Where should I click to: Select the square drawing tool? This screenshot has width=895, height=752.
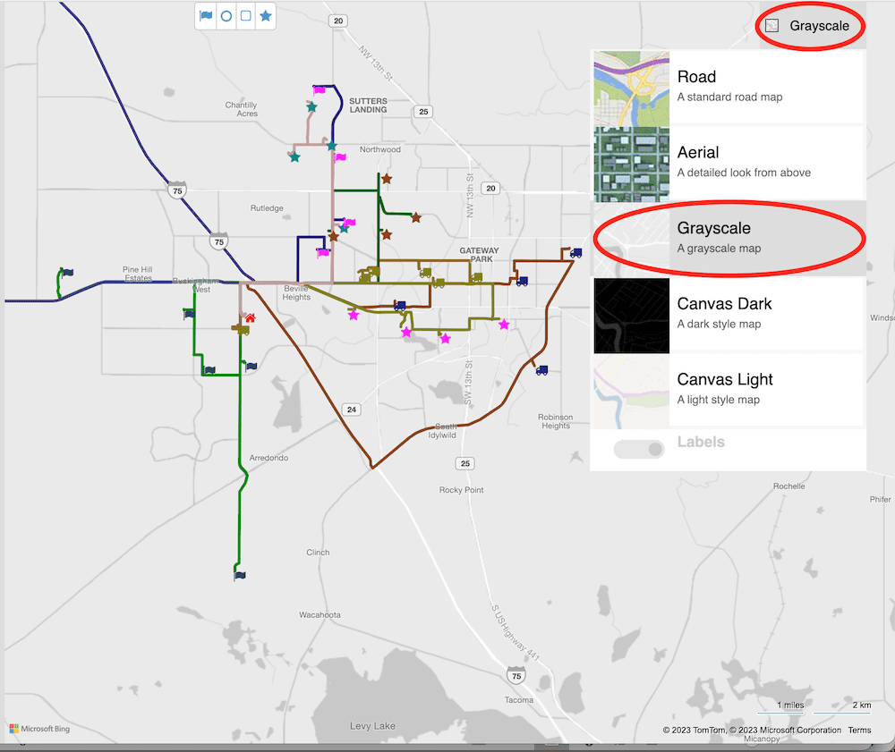click(x=245, y=16)
